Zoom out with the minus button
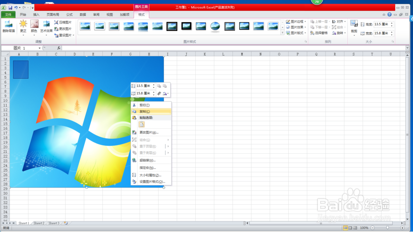The width and height of the screenshot is (413, 232). click(x=373, y=228)
